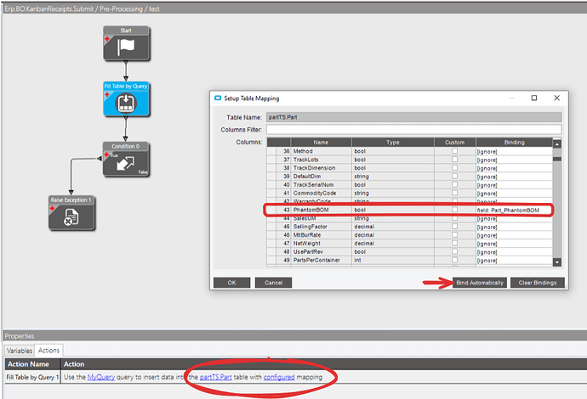
Task: Toggle Custom checkbox for TrackDimension row
Action: coord(454,168)
